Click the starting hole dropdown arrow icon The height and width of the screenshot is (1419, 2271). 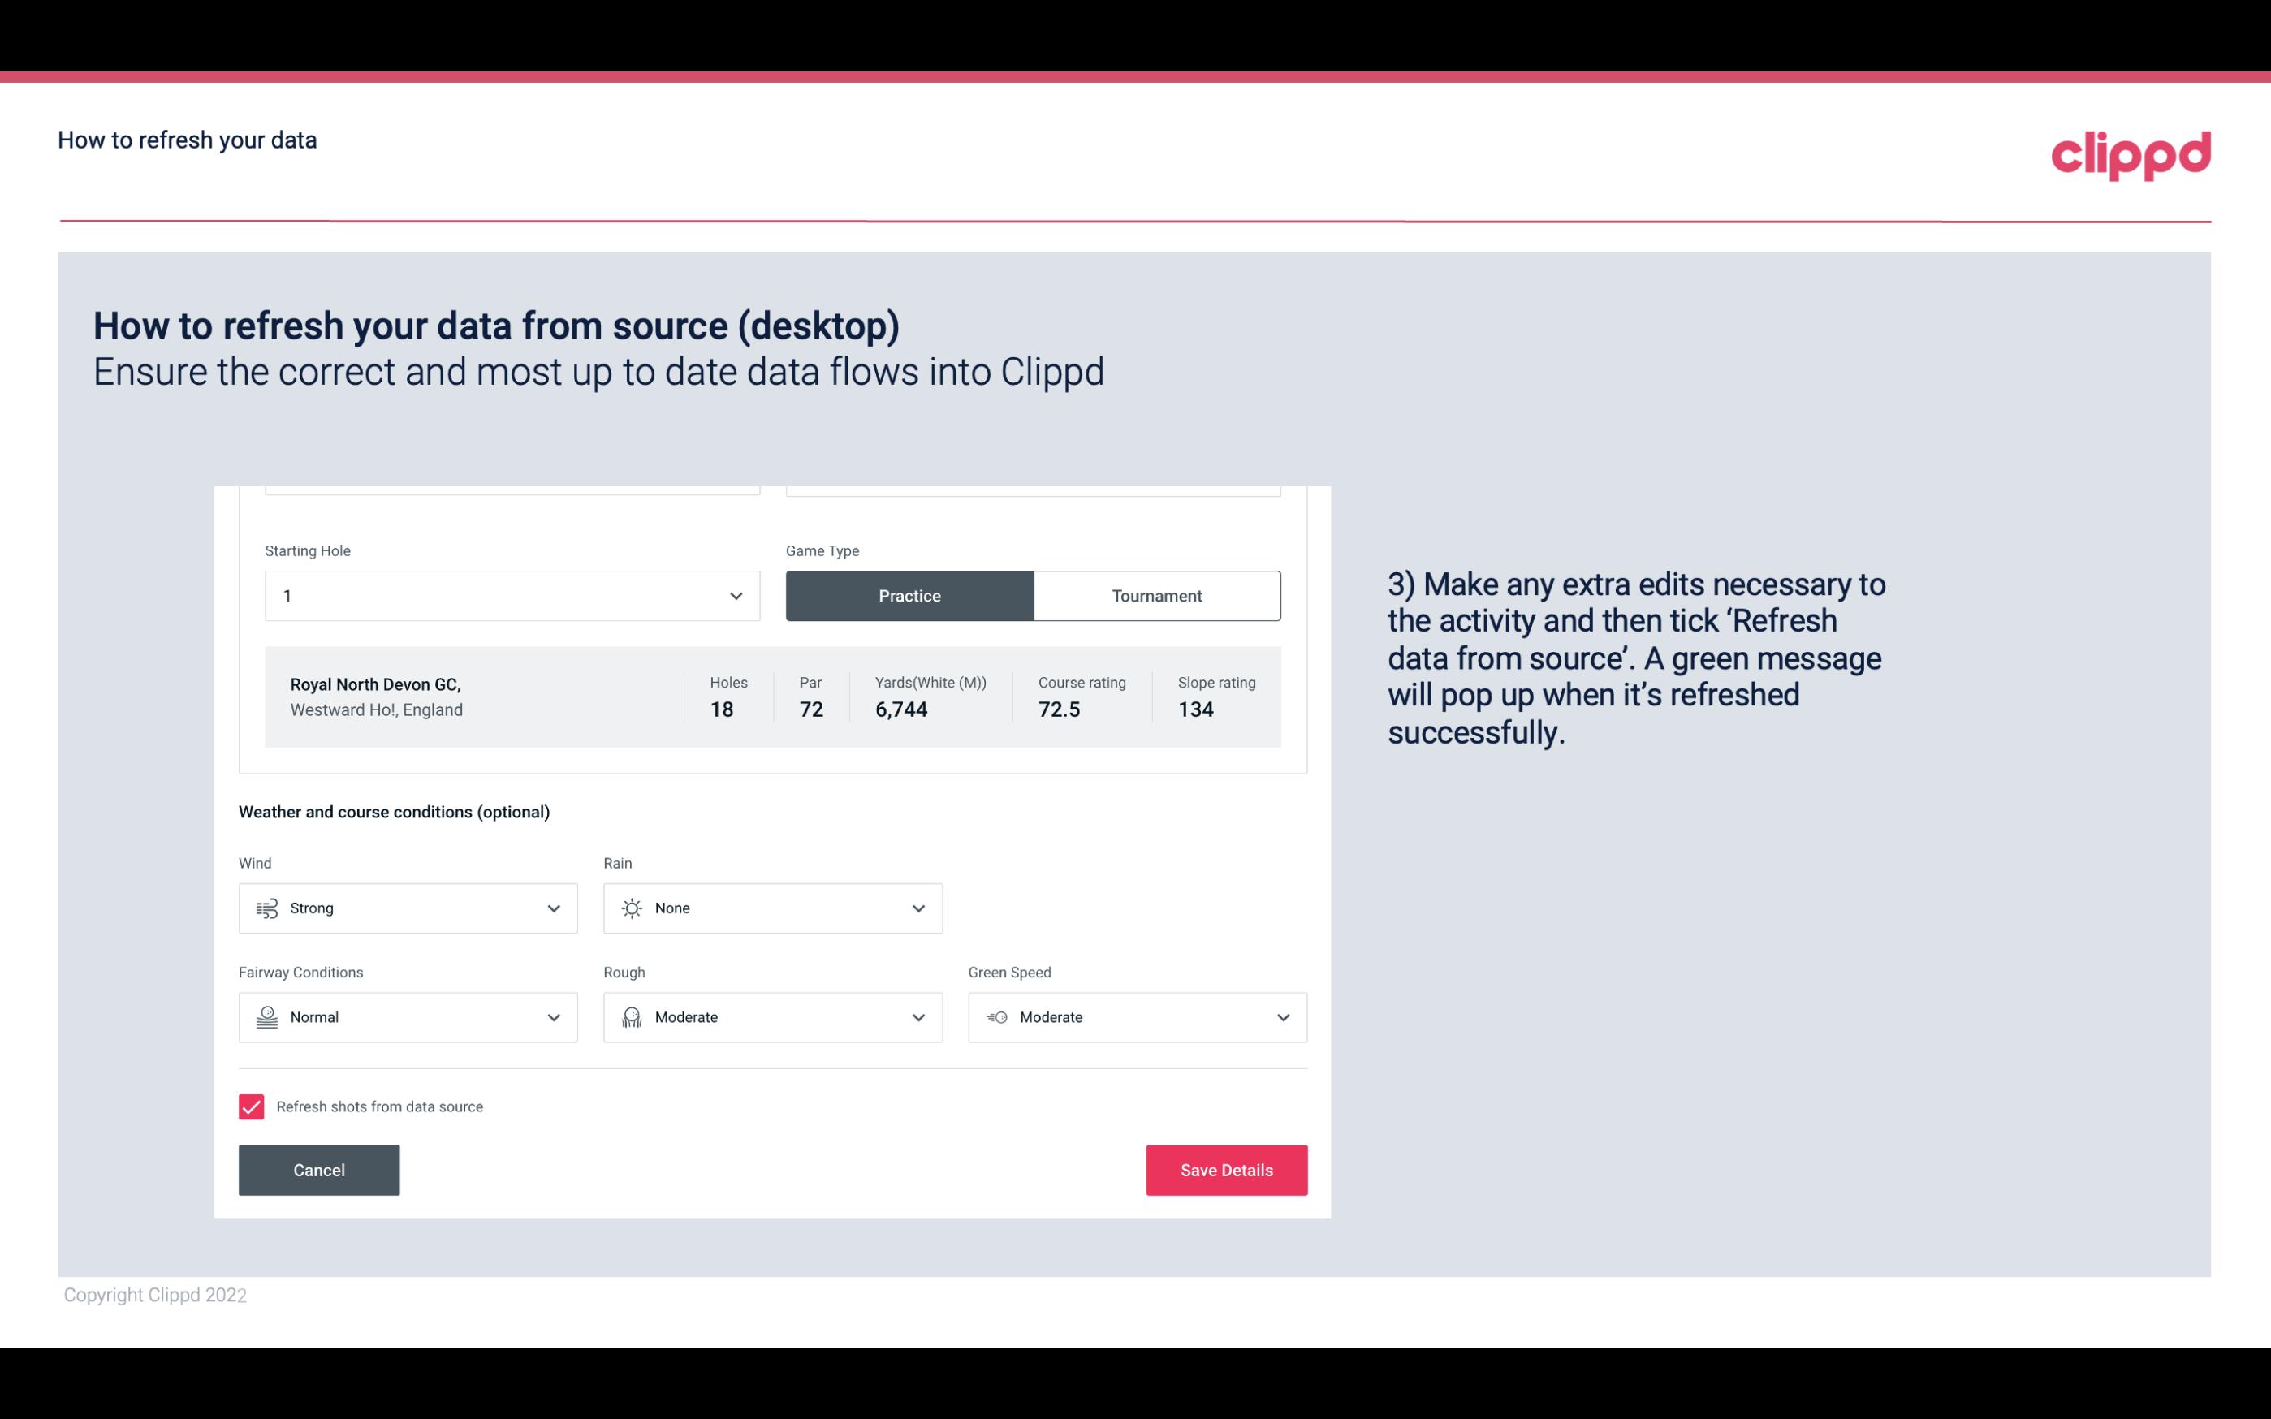pos(736,595)
